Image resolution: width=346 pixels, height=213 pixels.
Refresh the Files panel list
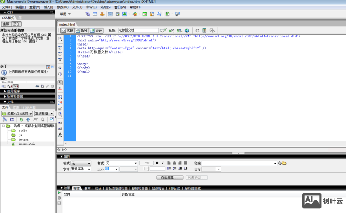click(12, 120)
